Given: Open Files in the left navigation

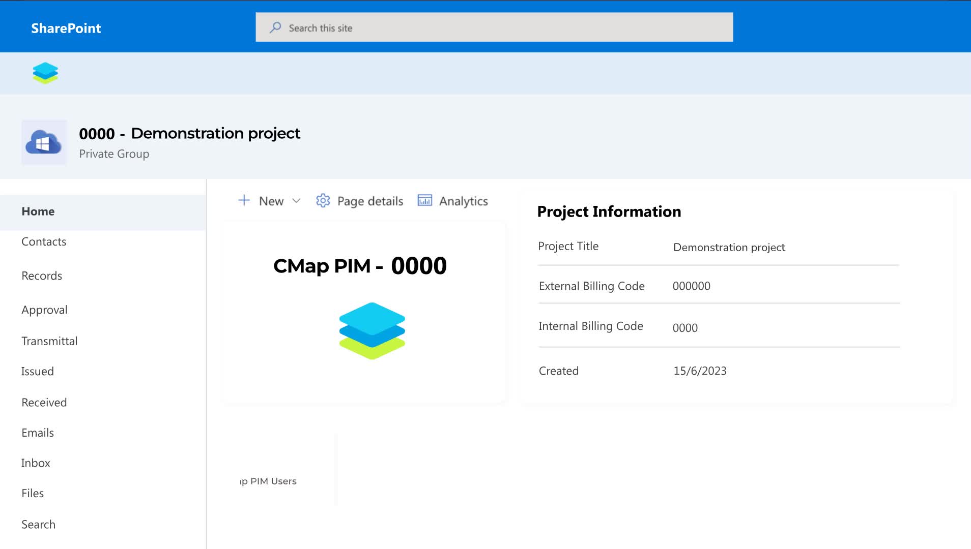Looking at the screenshot, I should [33, 493].
